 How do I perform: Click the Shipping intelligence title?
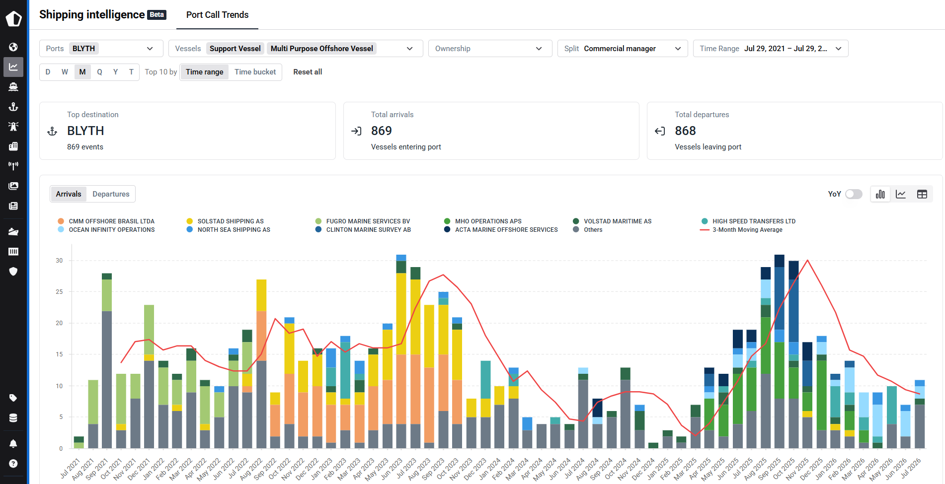(x=92, y=15)
